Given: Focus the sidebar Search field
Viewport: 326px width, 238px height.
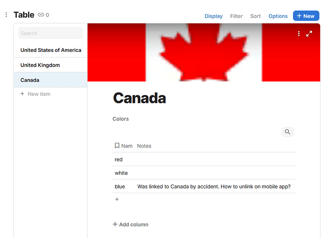Looking at the screenshot, I should coord(50,33).
